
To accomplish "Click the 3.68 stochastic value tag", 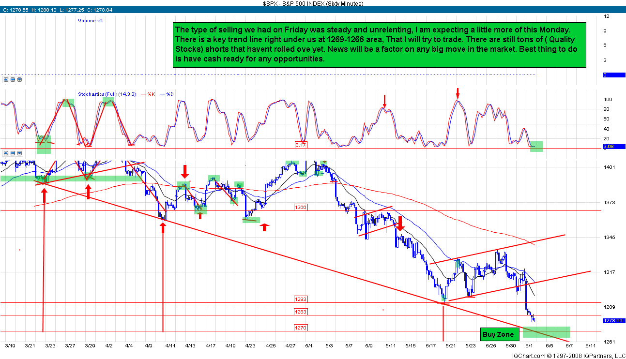I will 608,146.
